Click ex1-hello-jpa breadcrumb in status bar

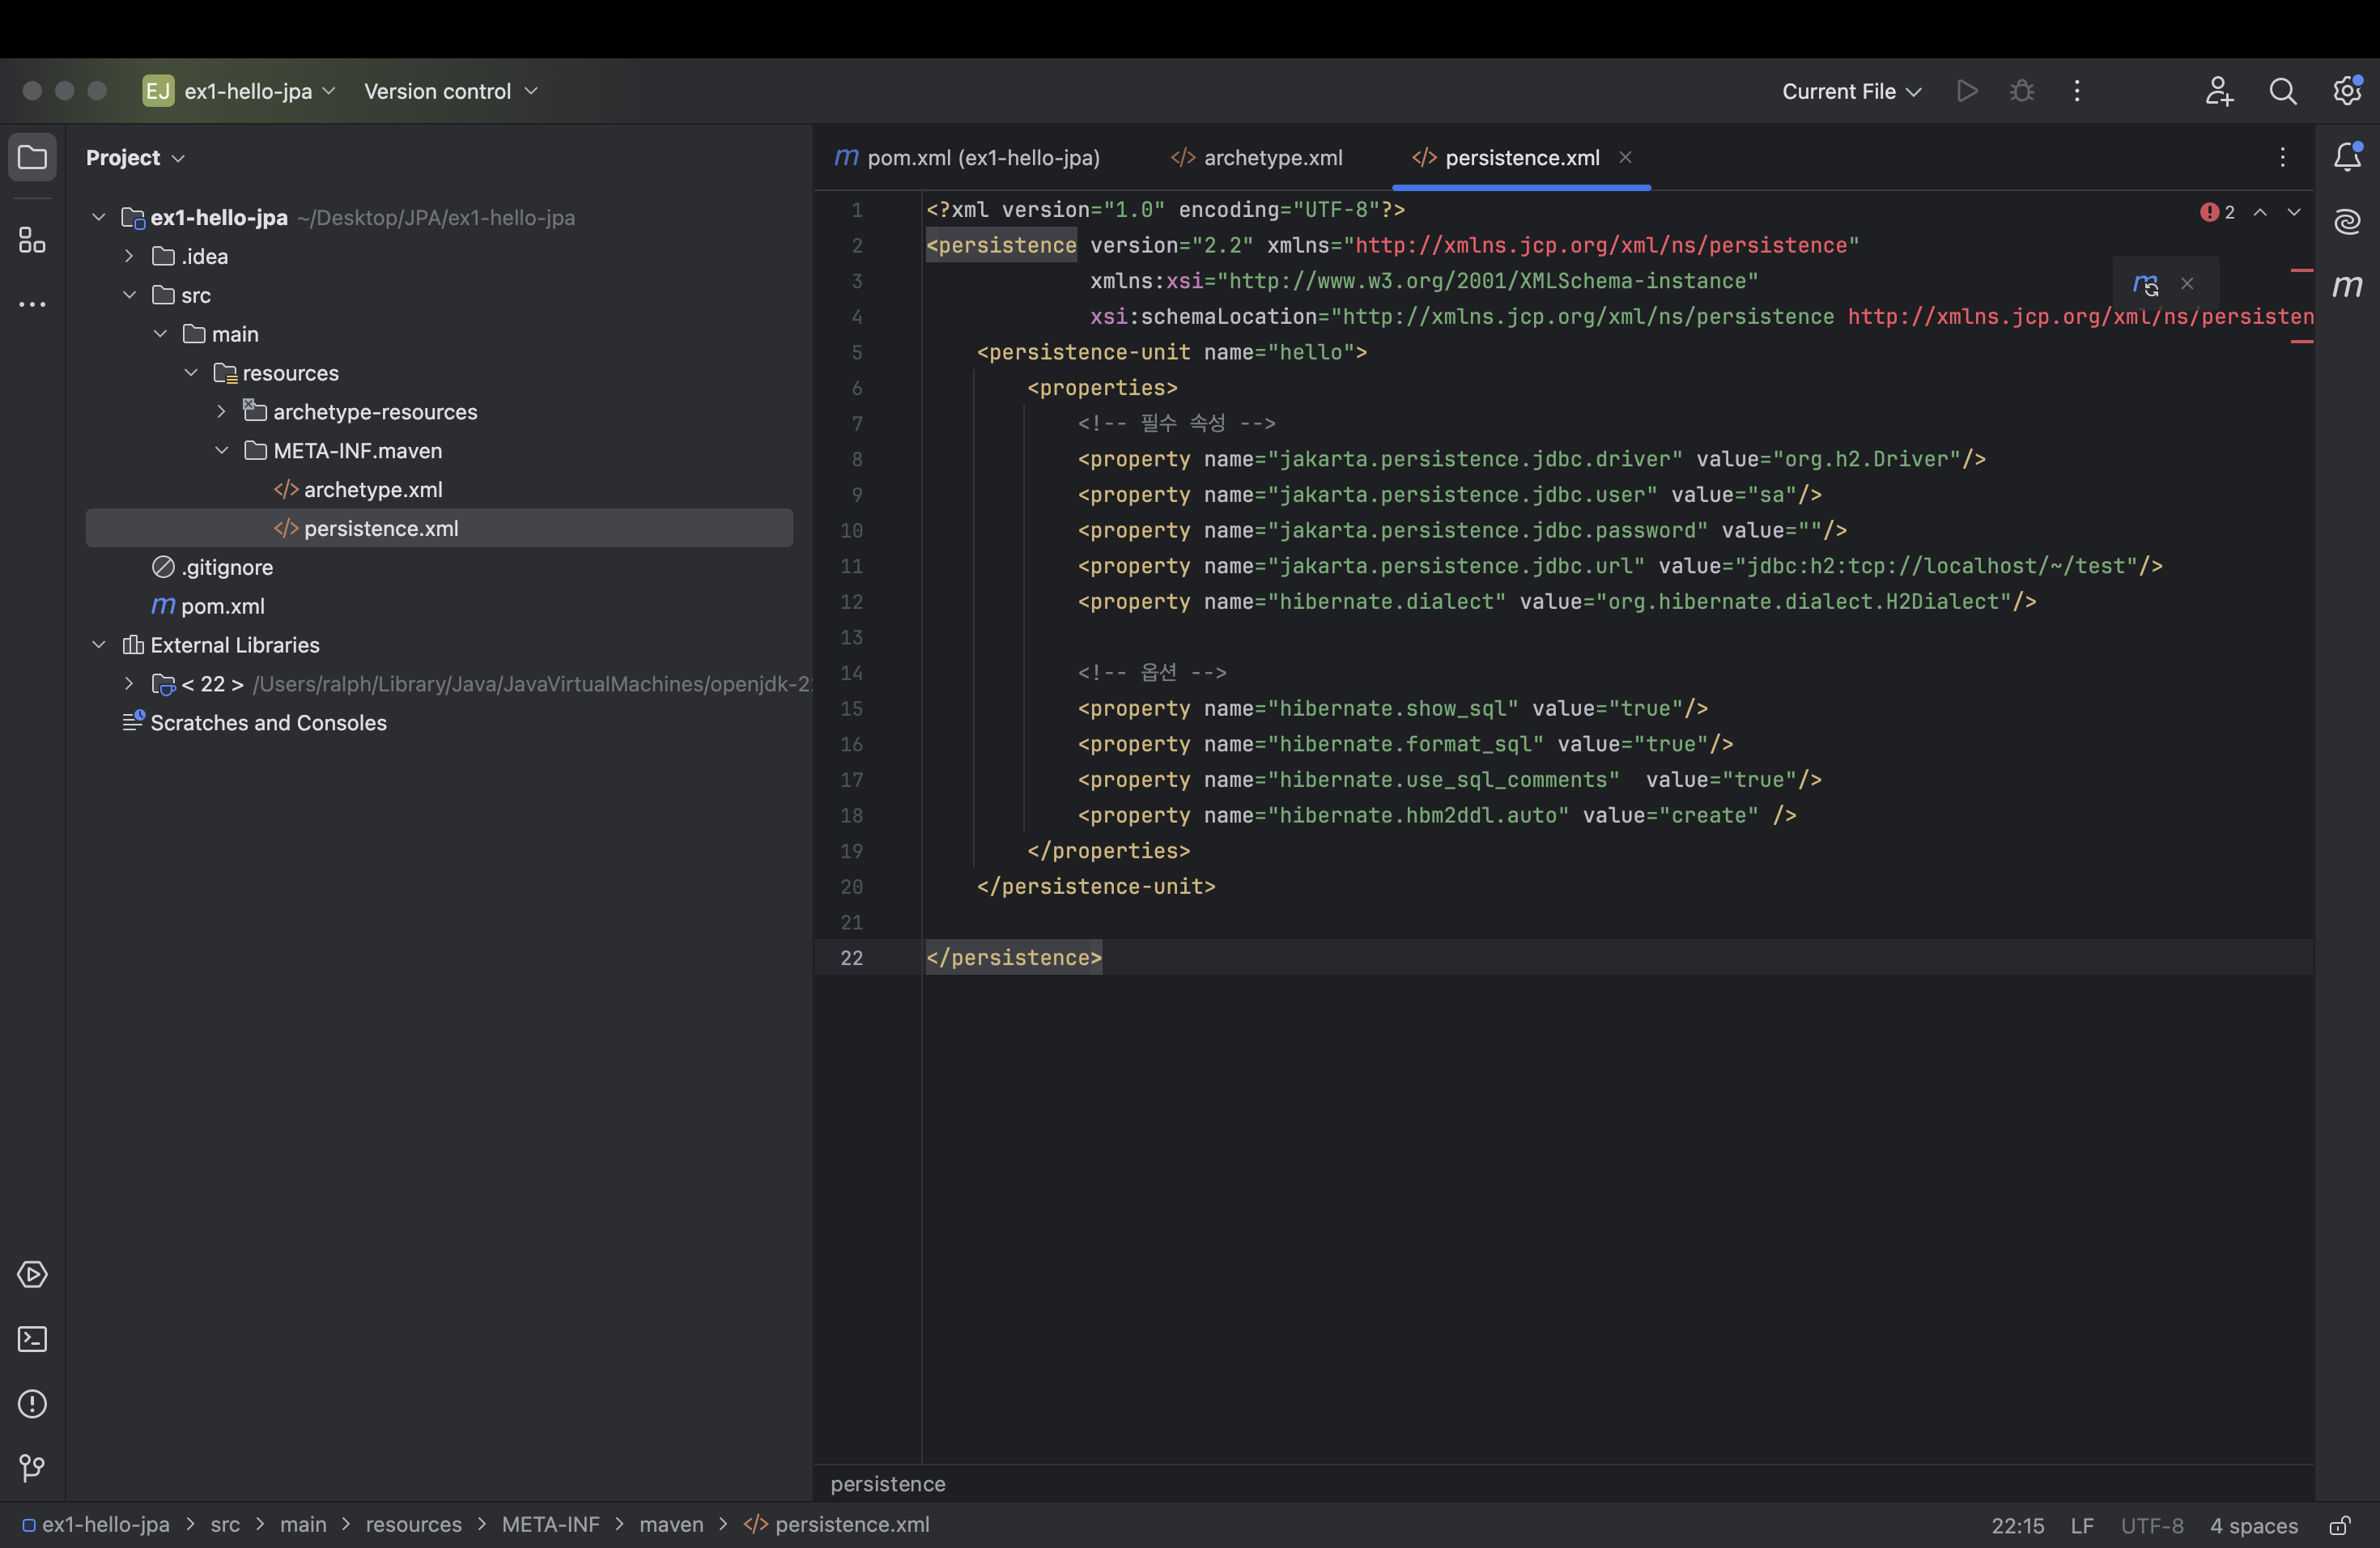(97, 1525)
